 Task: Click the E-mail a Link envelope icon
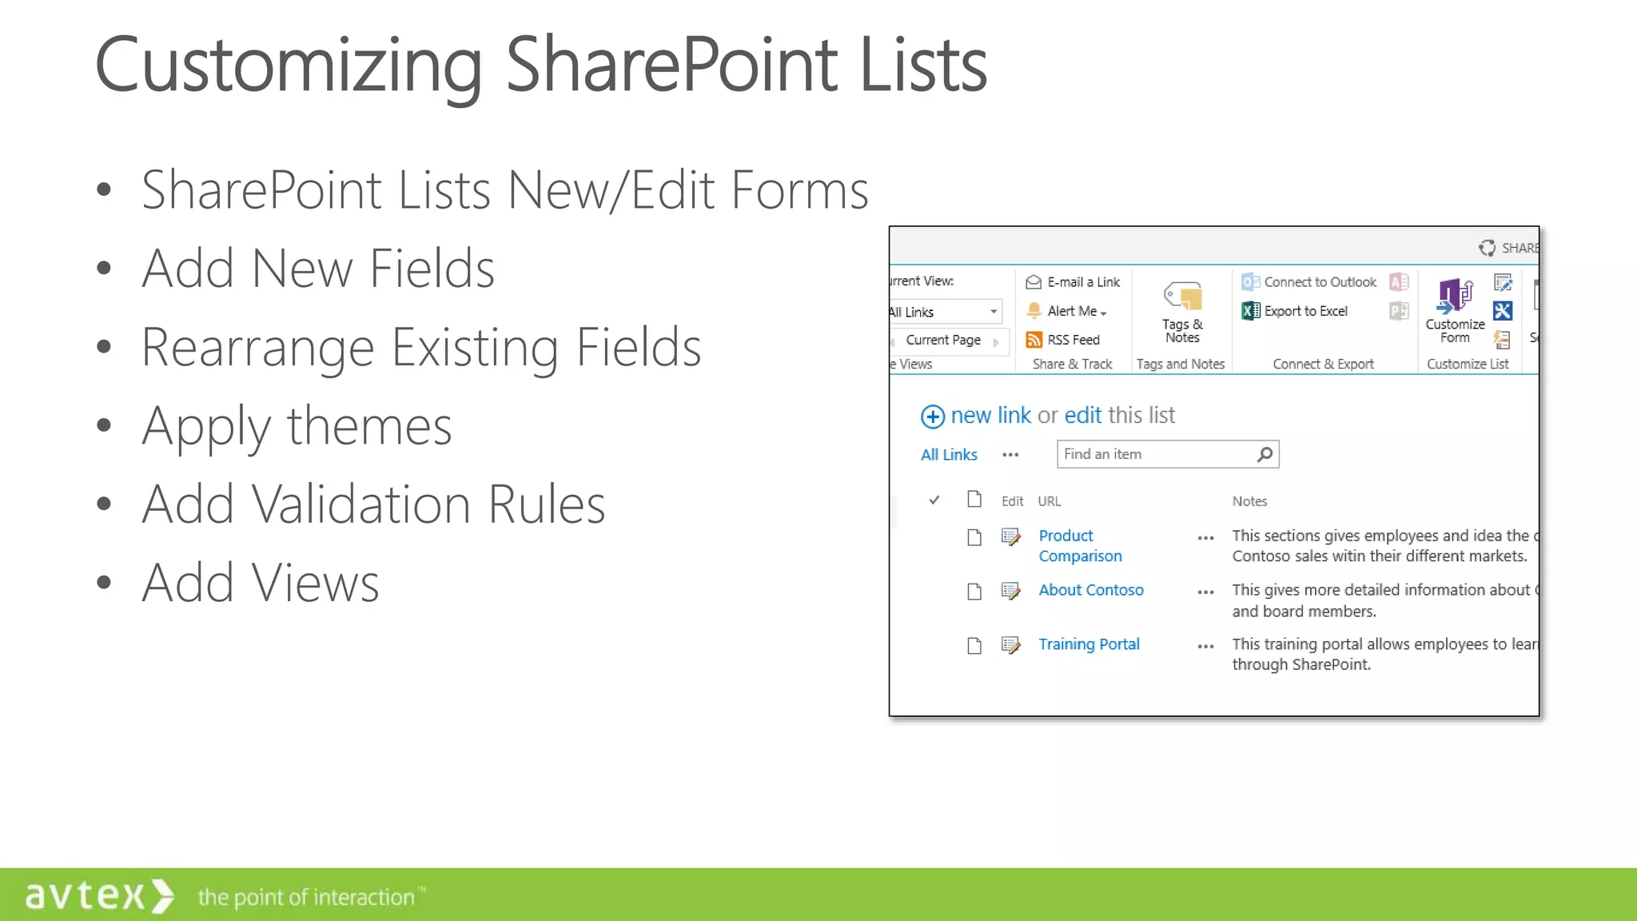(1034, 282)
